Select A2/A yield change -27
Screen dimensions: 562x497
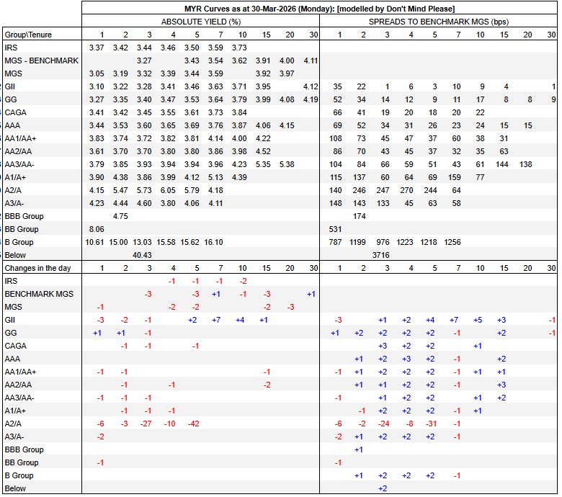coord(146,424)
